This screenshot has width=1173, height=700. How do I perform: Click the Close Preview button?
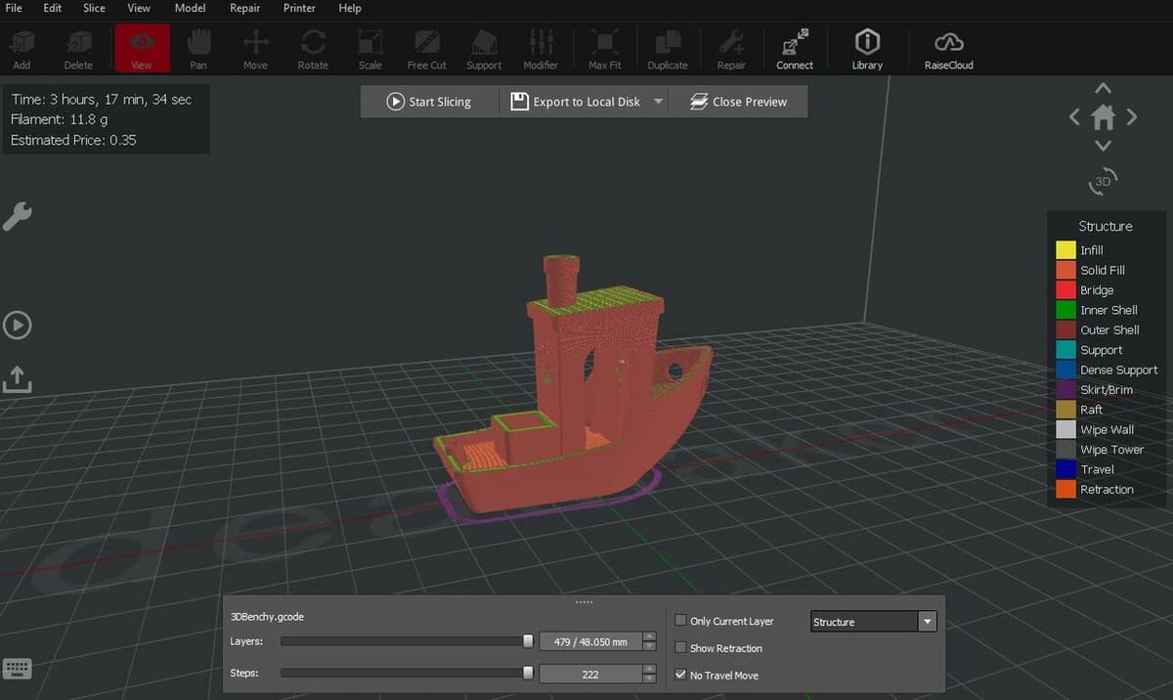(739, 102)
